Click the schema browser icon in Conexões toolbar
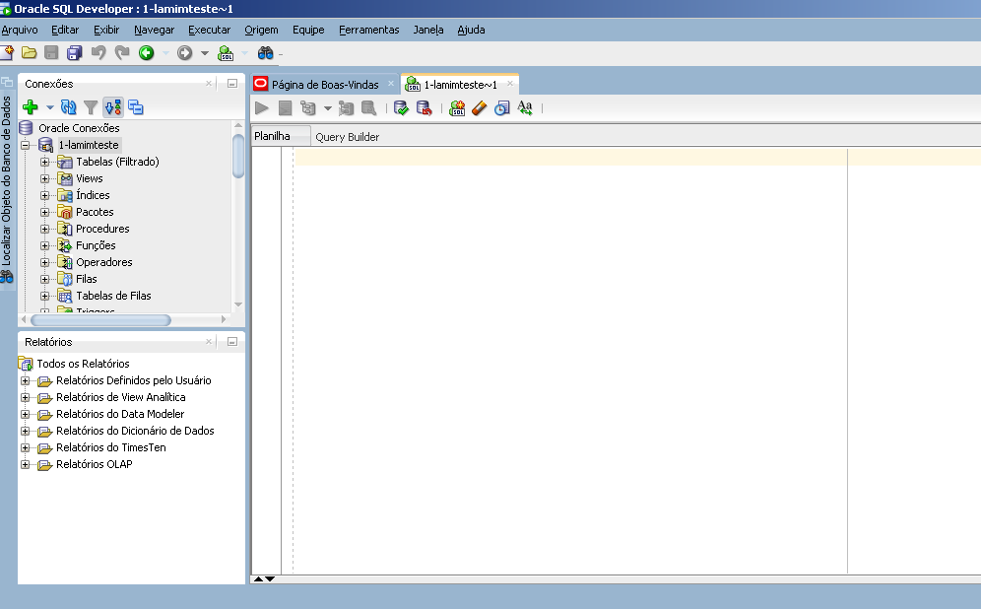981x609 pixels. [136, 107]
